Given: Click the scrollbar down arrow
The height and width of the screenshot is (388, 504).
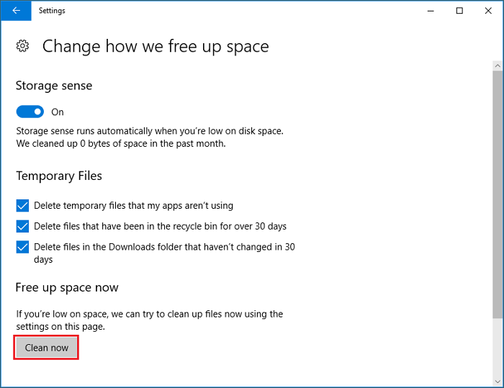Looking at the screenshot, I should [x=497, y=381].
